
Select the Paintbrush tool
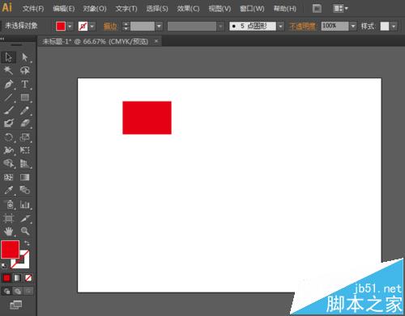coord(8,111)
